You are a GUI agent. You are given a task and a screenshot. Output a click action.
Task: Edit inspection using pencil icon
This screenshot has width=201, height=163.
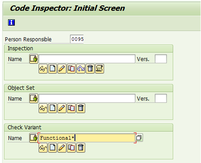pos(62,69)
